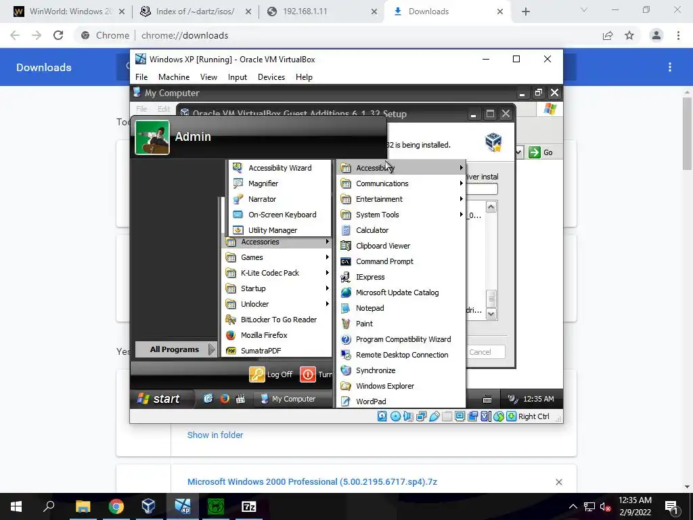
Task: Open VirtualBox File menu
Action: pos(141,77)
